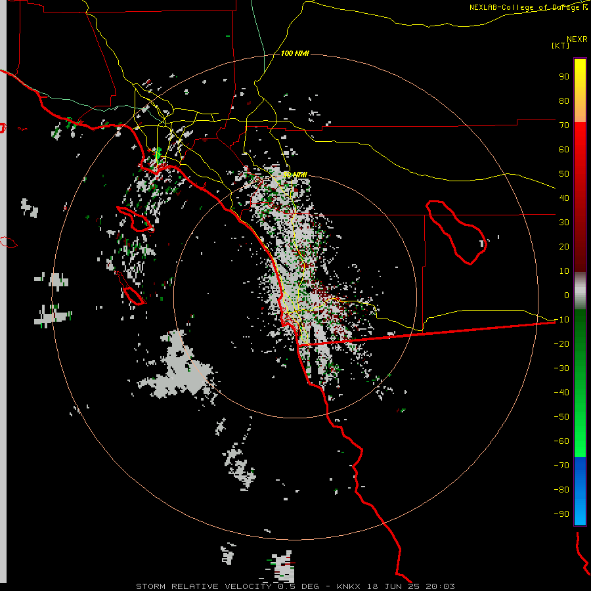Click the 70 value on the velocity scale
The image size is (591, 591).
[x=564, y=125]
